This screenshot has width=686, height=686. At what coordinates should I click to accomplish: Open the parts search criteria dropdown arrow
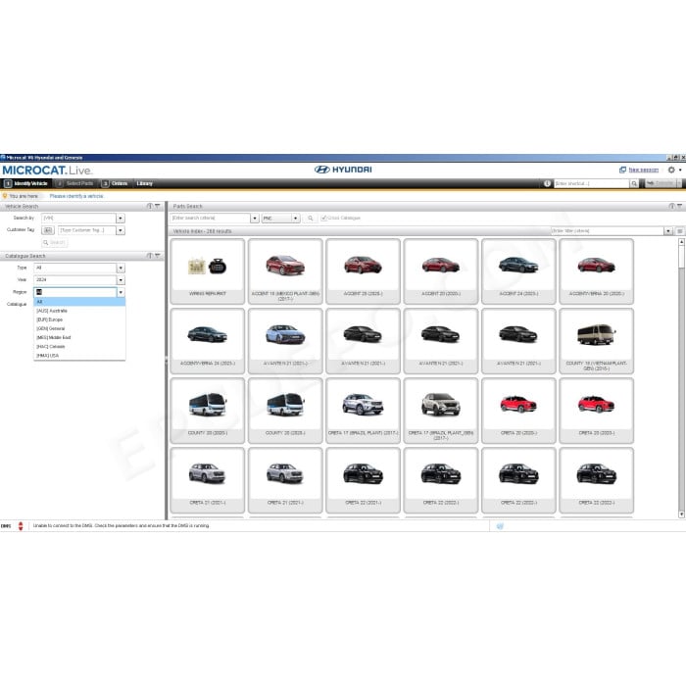(x=255, y=218)
